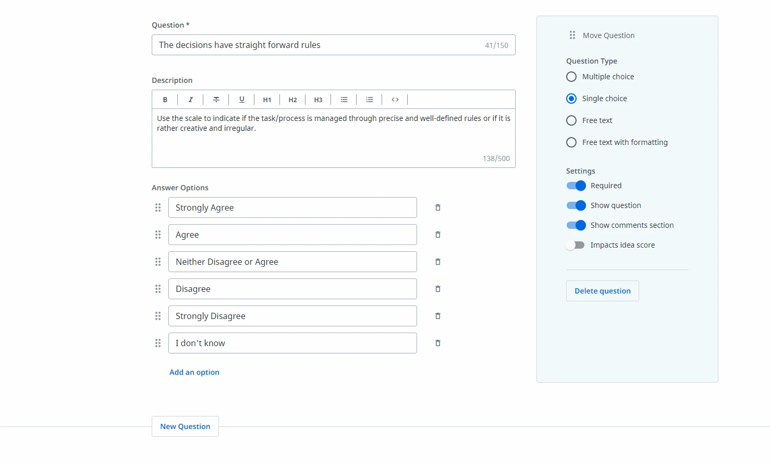Toggle the Required setting off

(x=576, y=186)
